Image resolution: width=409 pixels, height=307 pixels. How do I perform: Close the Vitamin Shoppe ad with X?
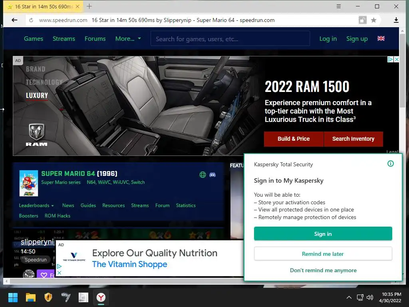59,273
